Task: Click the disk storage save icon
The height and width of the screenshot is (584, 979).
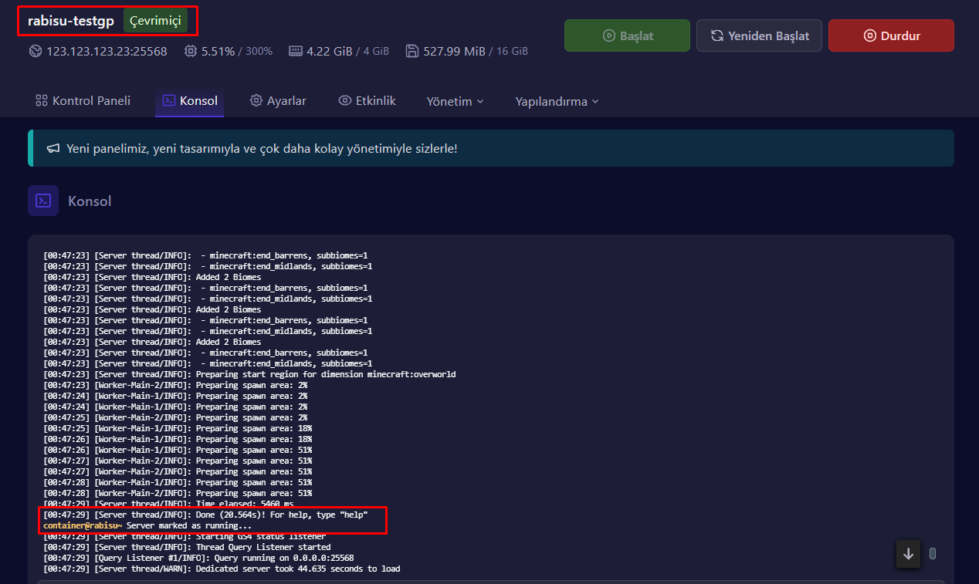Action: pyautogui.click(x=412, y=52)
